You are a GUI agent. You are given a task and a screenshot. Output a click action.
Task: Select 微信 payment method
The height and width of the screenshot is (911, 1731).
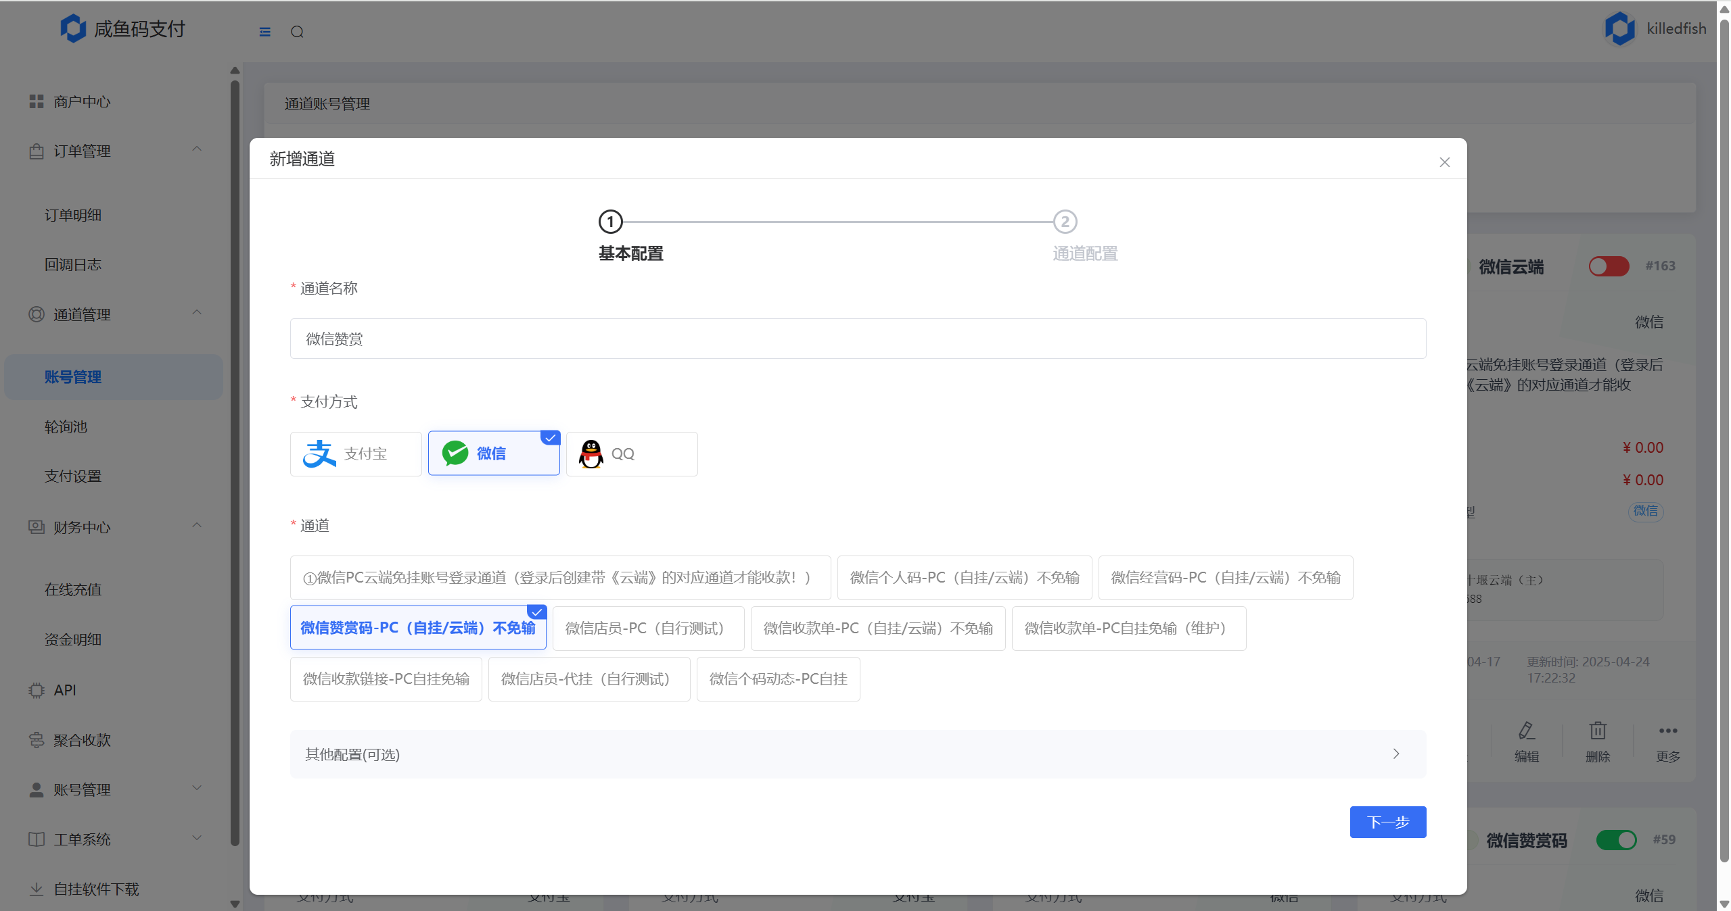pos(494,453)
